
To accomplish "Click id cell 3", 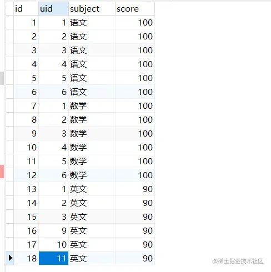I will [x=26, y=50].
